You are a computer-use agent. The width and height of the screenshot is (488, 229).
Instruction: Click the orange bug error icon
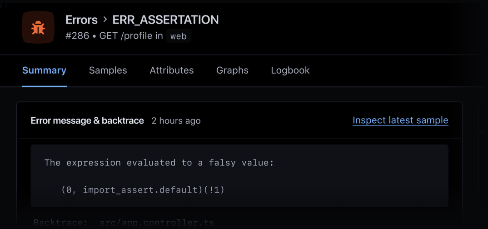tap(38, 27)
